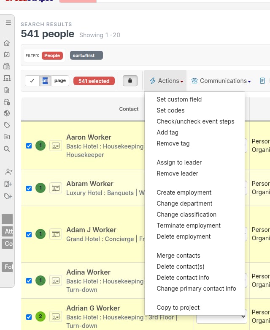Choose 'Check/uncheck event steps' action
Image resolution: width=270 pixels, height=330 pixels.
[195, 121]
